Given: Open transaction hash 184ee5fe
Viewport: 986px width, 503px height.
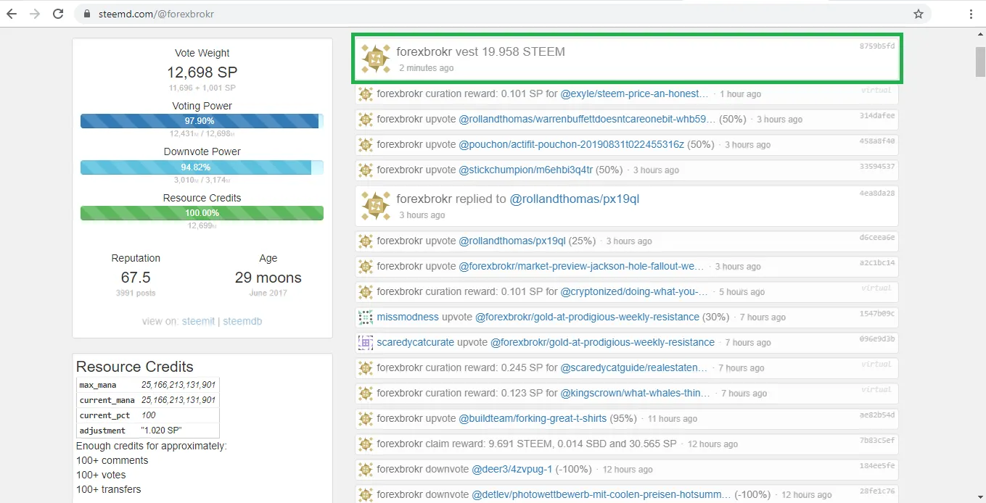Looking at the screenshot, I should point(877,465).
